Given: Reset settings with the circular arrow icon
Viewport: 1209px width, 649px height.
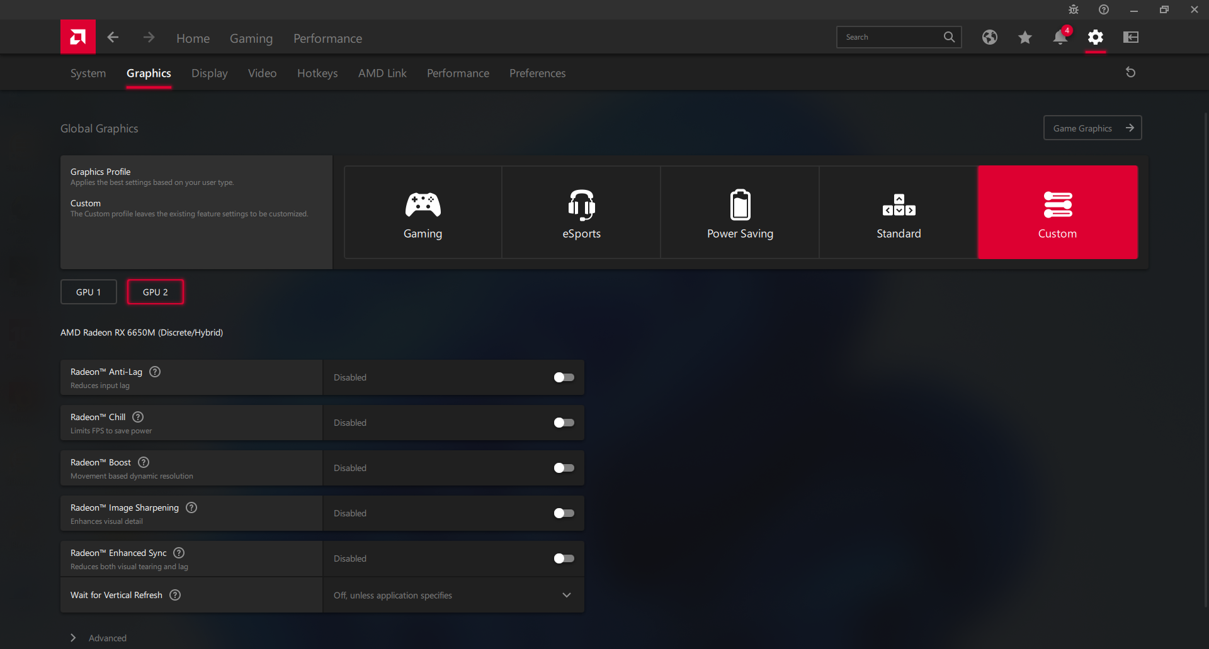Looking at the screenshot, I should pos(1131,72).
